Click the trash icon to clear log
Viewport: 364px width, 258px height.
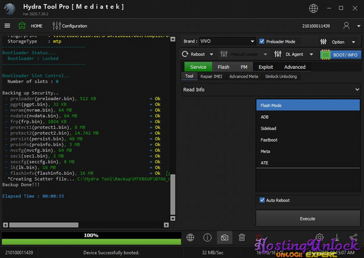(x=242, y=237)
